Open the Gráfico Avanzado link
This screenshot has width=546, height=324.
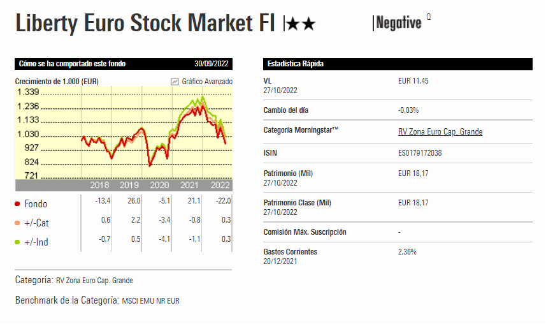(207, 82)
